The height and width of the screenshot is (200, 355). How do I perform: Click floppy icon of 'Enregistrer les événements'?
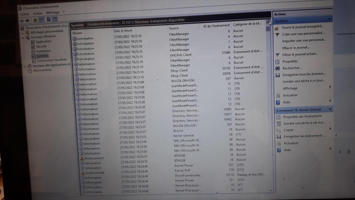point(279,136)
